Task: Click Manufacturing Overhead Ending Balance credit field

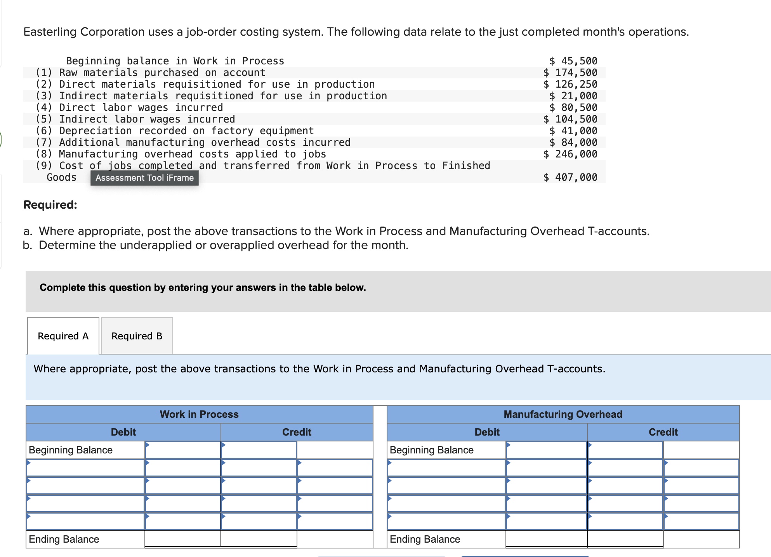Action: (625, 539)
